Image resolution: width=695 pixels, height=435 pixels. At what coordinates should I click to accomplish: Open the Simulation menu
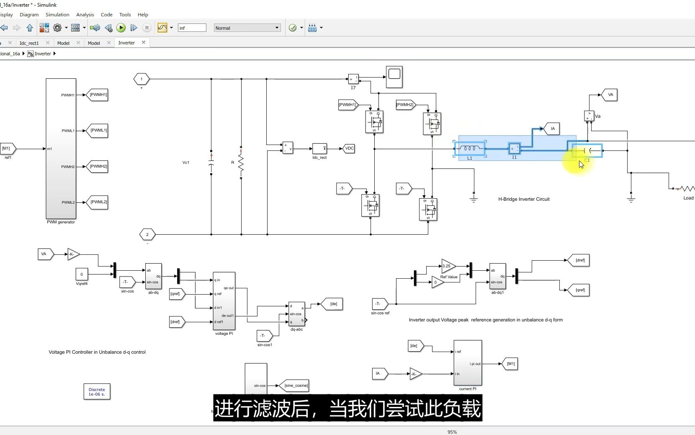coord(57,15)
